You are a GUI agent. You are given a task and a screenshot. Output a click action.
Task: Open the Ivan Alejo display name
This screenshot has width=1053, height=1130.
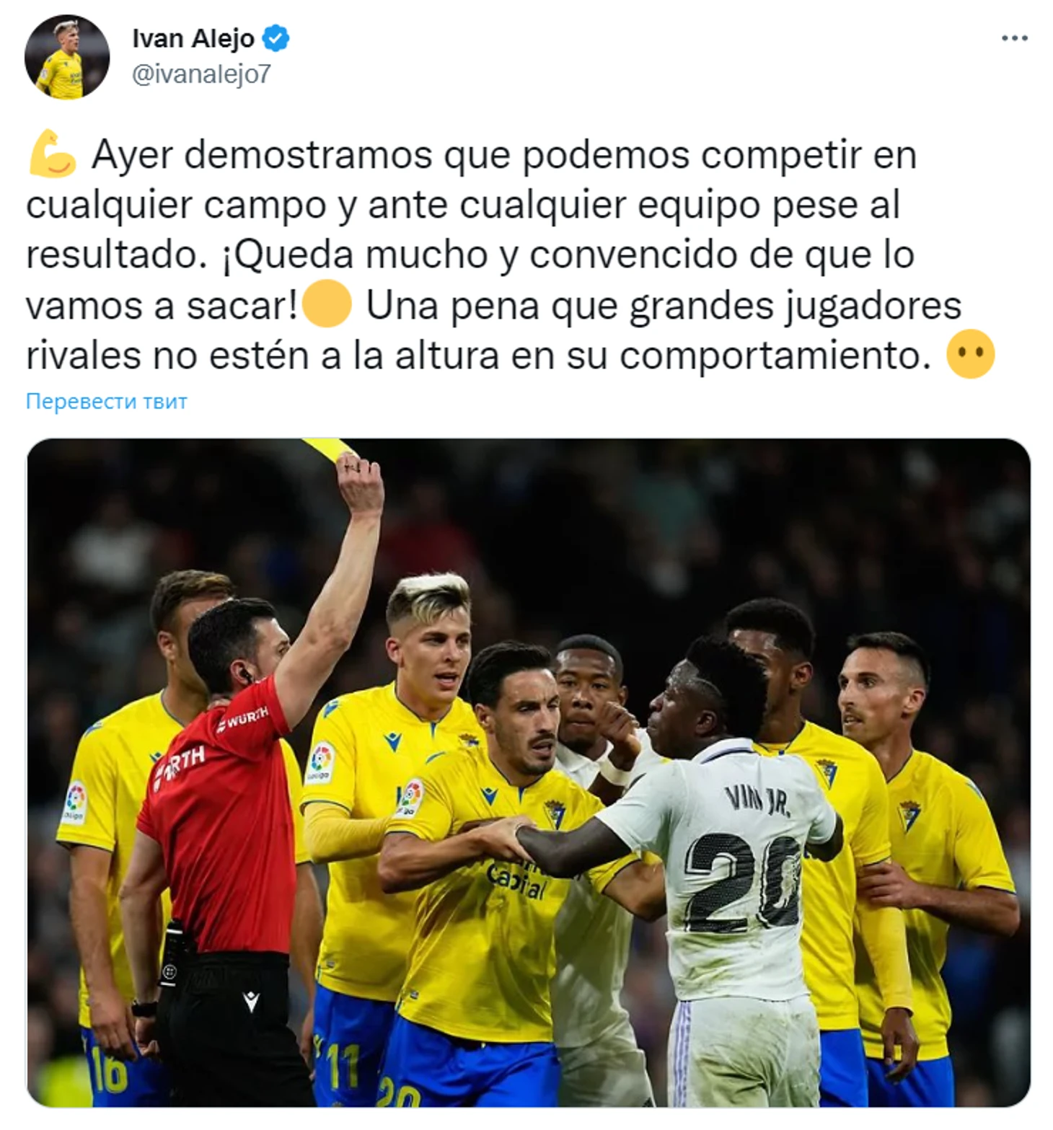[x=193, y=38]
